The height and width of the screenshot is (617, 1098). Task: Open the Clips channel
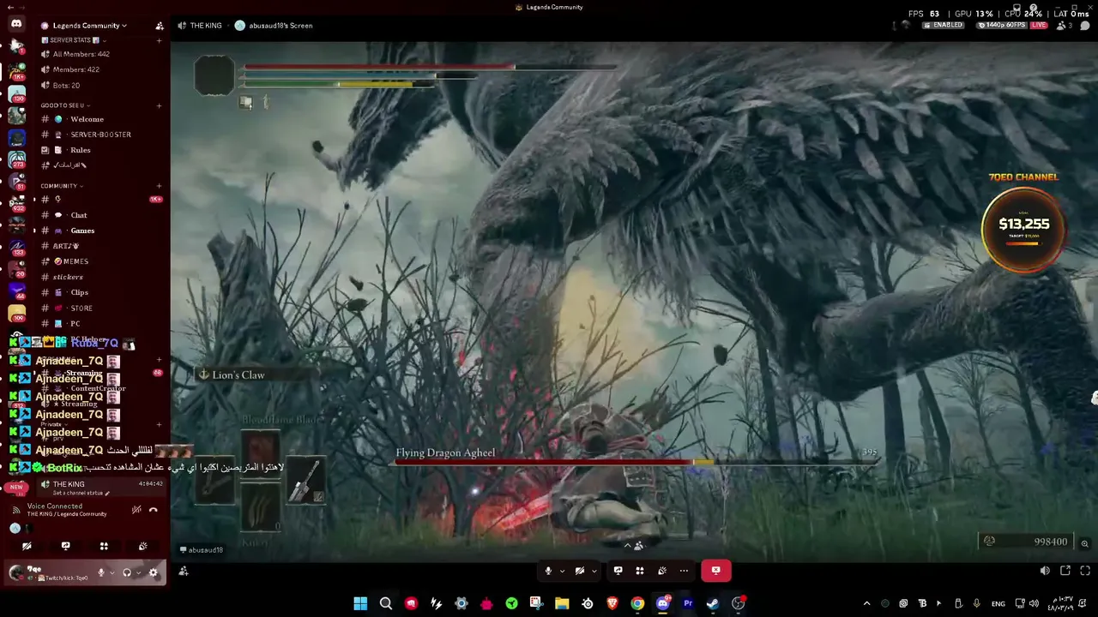[101, 292]
